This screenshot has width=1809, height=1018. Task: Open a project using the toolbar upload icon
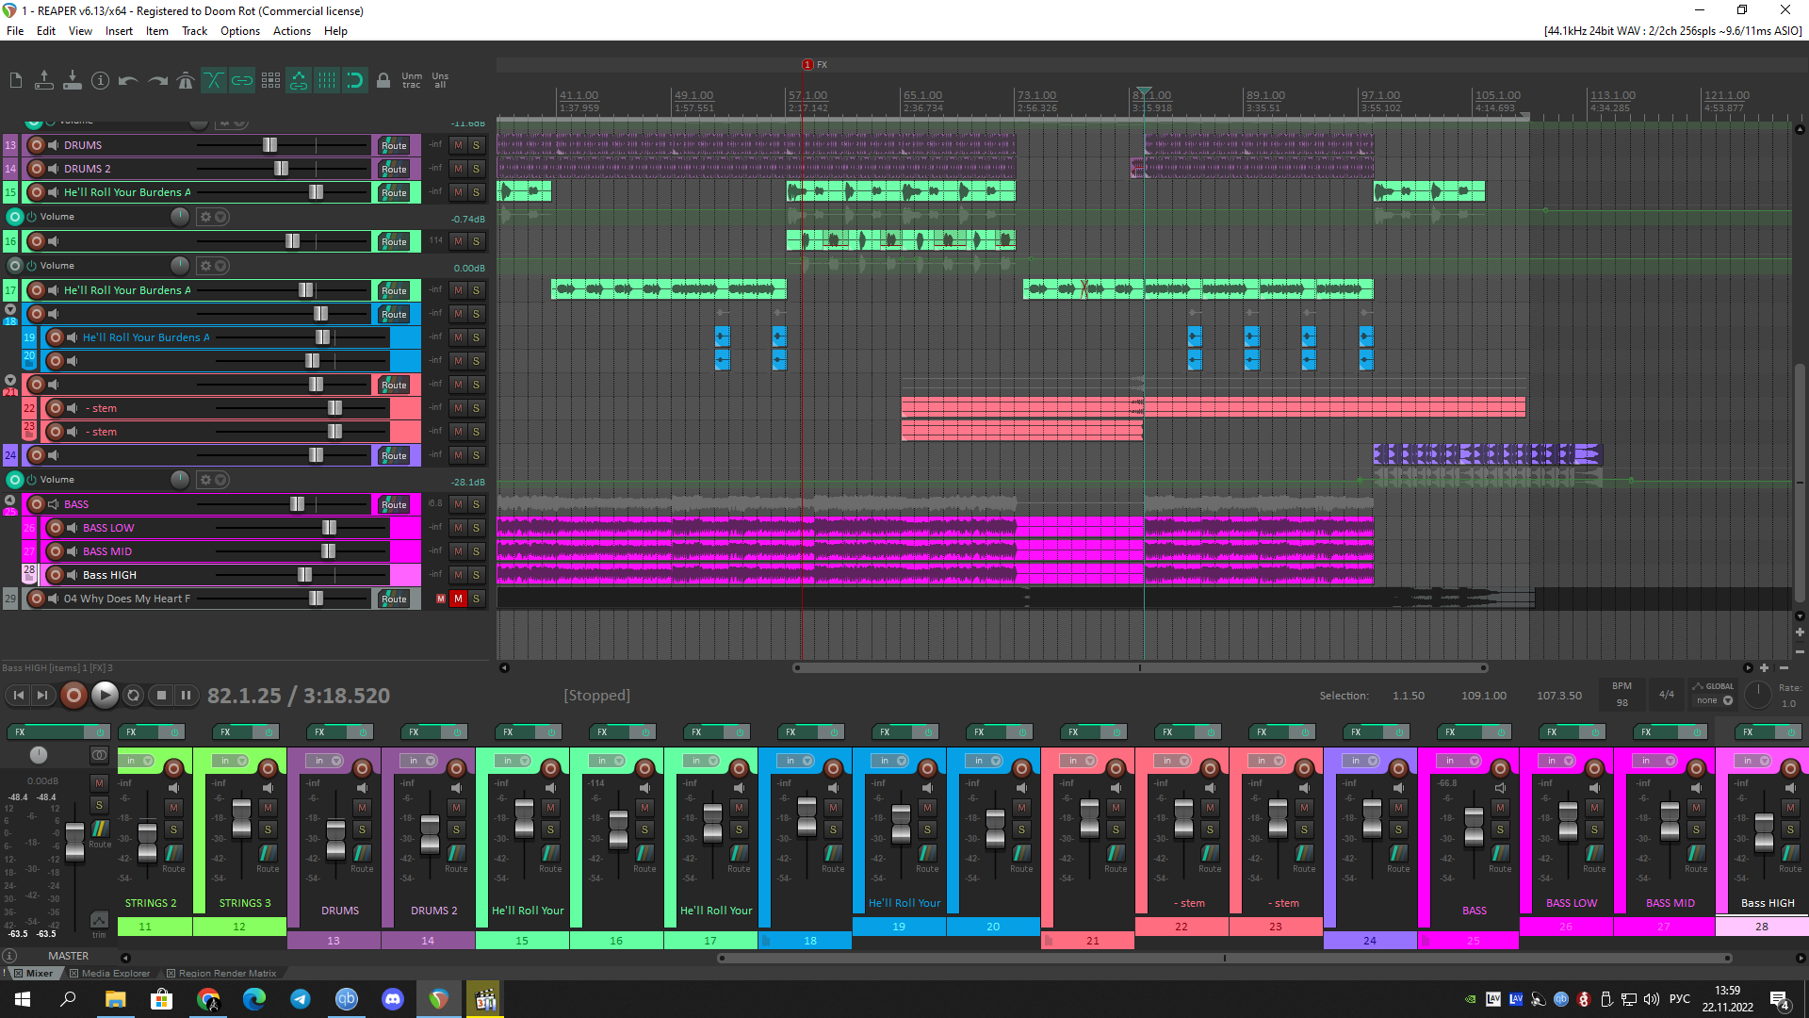[44, 81]
